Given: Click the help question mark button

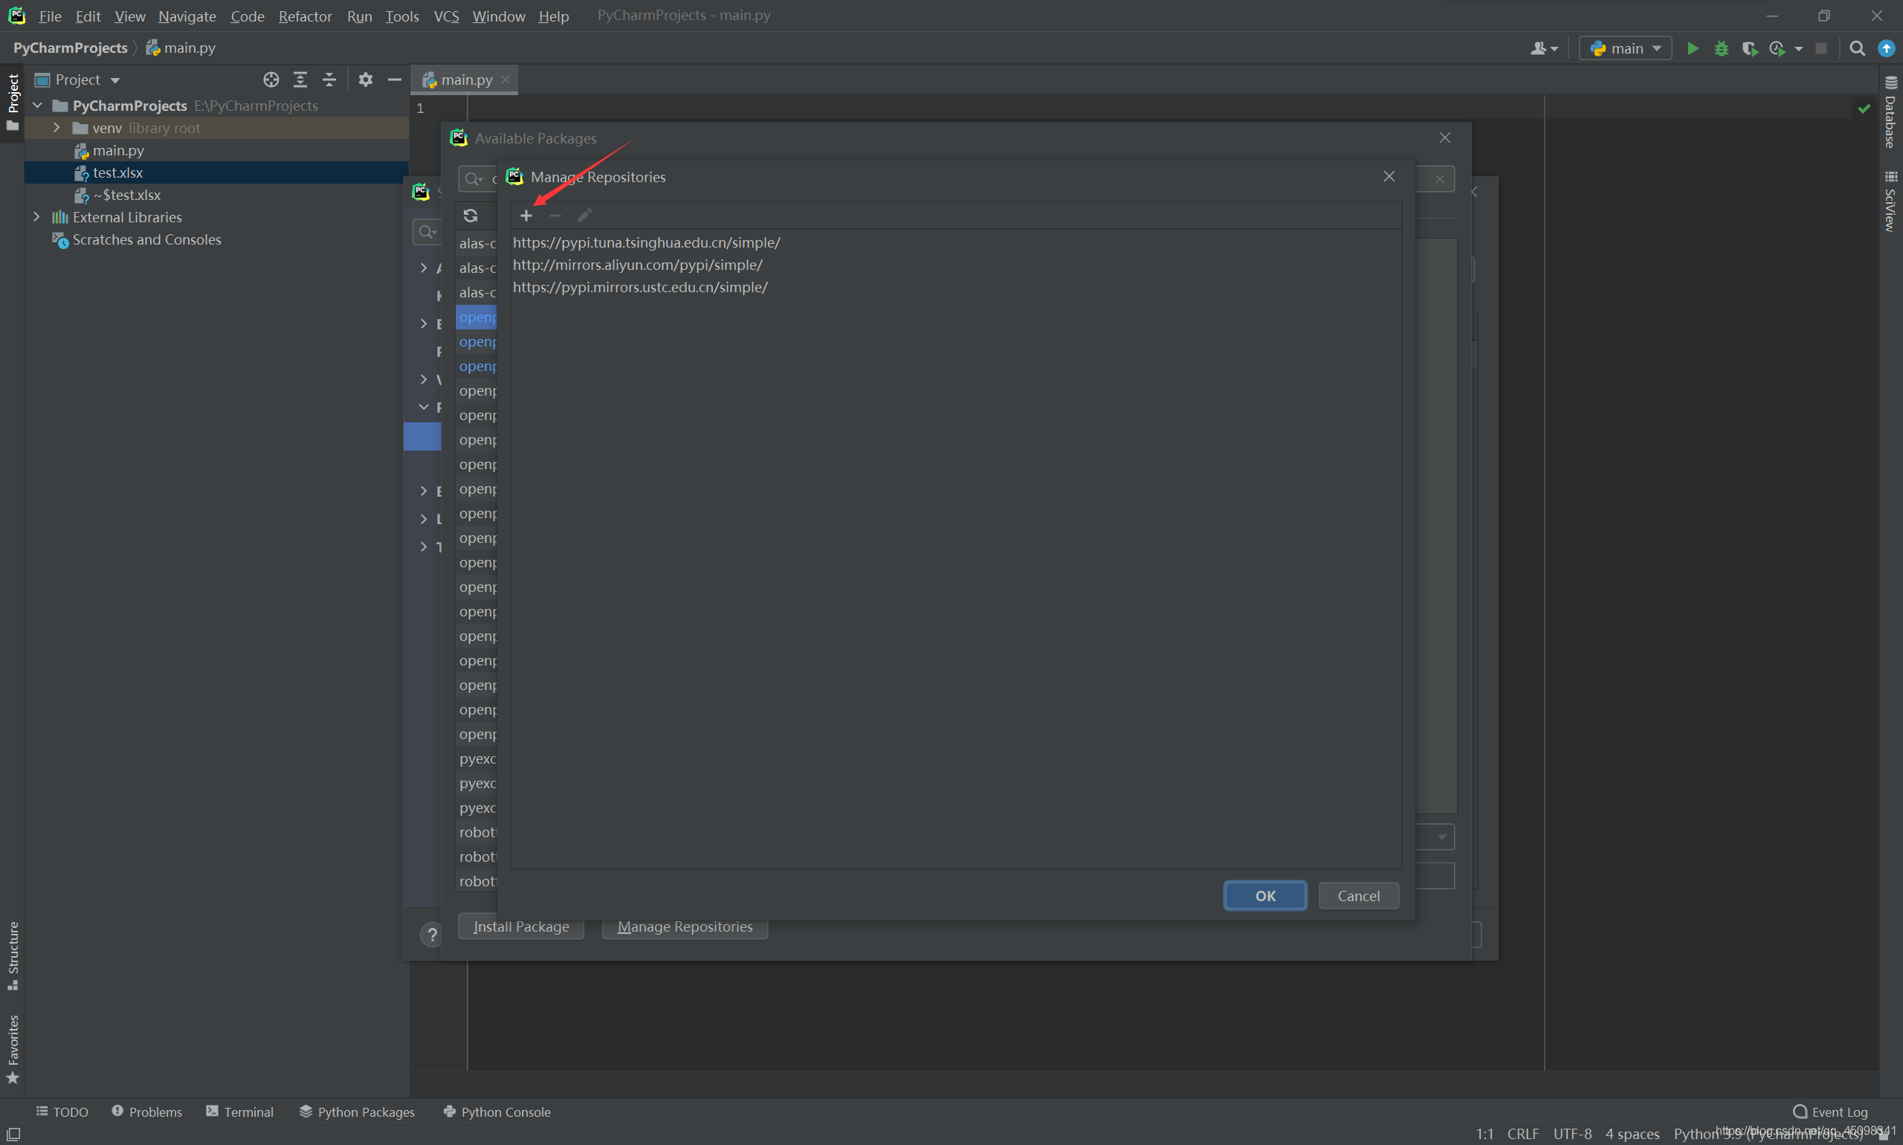Looking at the screenshot, I should tap(432, 935).
